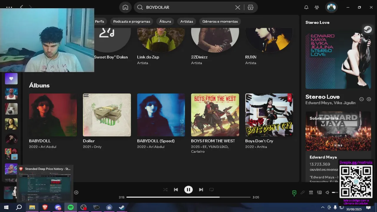Filter results by Artistas
The width and height of the screenshot is (377, 212).
coord(187,21)
